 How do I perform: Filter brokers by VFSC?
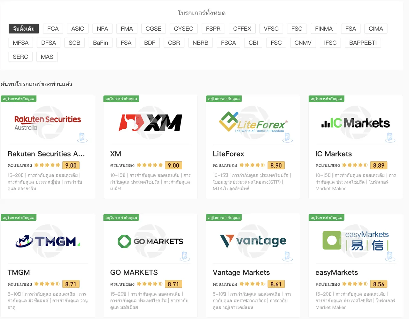(271, 29)
